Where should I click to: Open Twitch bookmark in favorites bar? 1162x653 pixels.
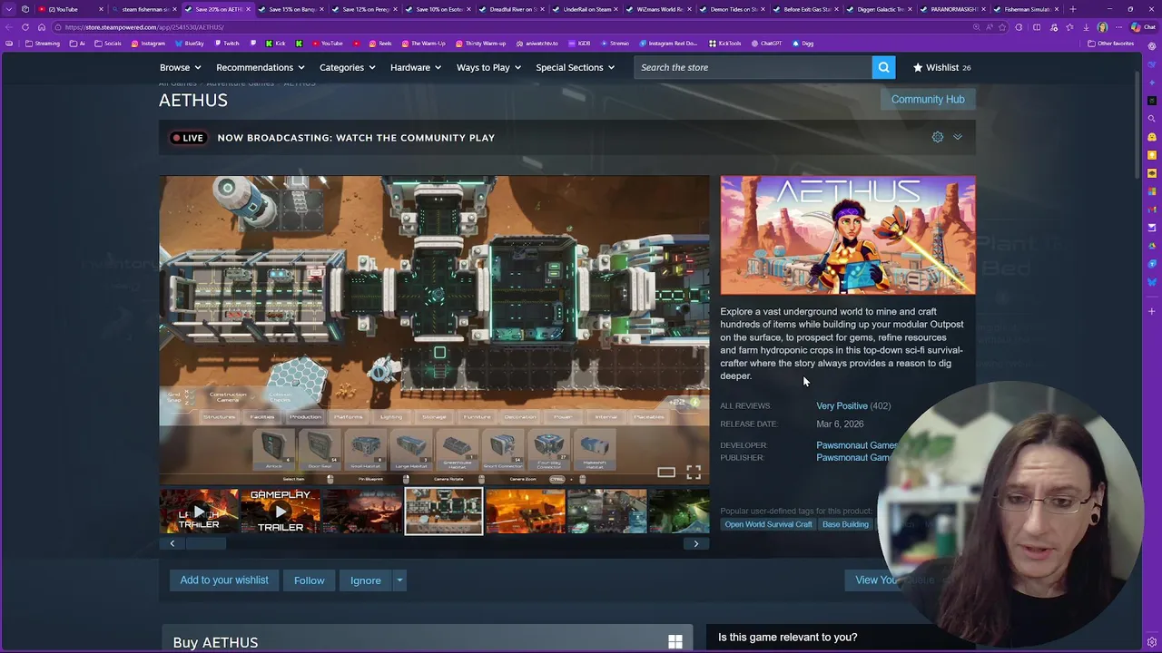pos(226,44)
